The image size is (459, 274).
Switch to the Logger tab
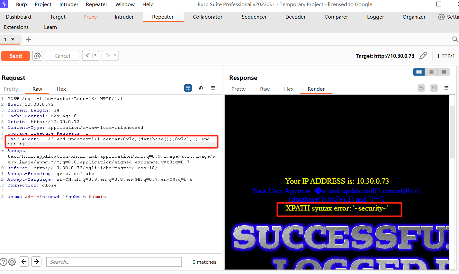click(x=375, y=17)
